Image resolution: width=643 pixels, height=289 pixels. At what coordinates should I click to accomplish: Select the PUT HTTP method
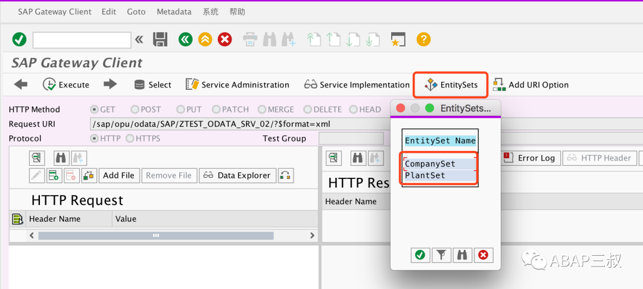180,109
